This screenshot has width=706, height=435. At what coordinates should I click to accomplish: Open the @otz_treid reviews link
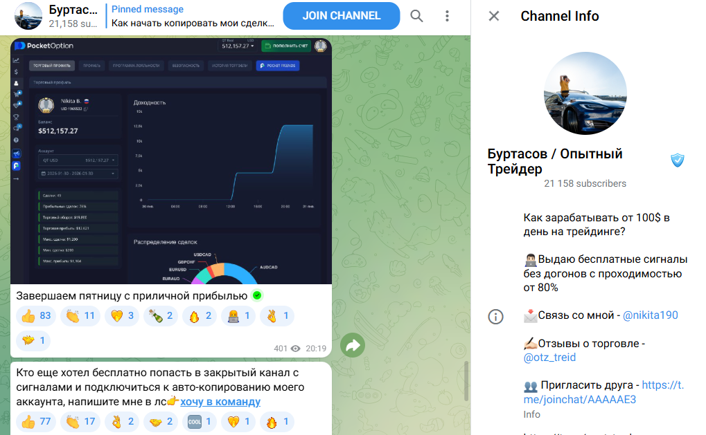pyautogui.click(x=549, y=358)
